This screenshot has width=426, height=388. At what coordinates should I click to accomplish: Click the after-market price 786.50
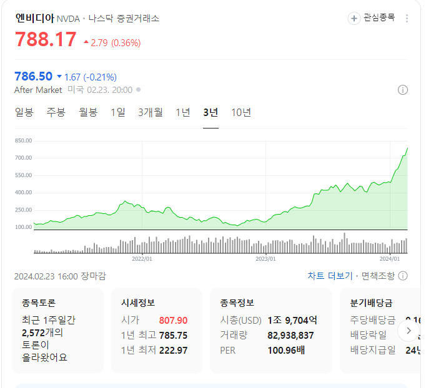[33, 77]
